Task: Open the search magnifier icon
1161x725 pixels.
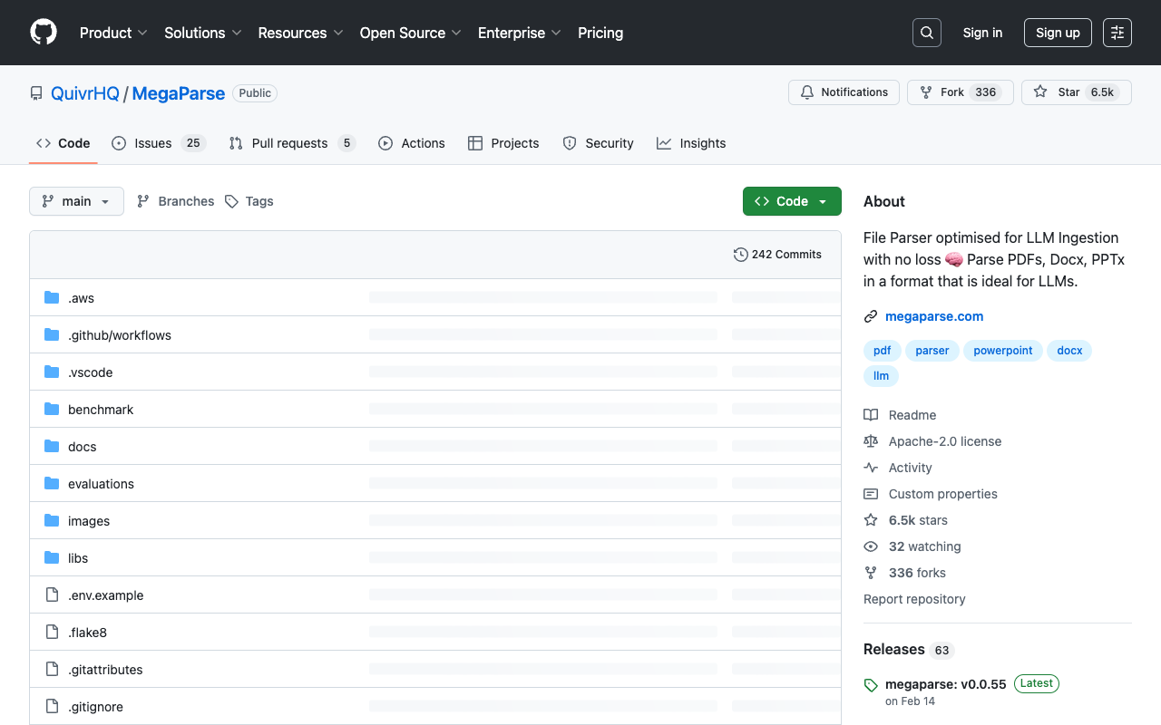Action: pyautogui.click(x=926, y=32)
